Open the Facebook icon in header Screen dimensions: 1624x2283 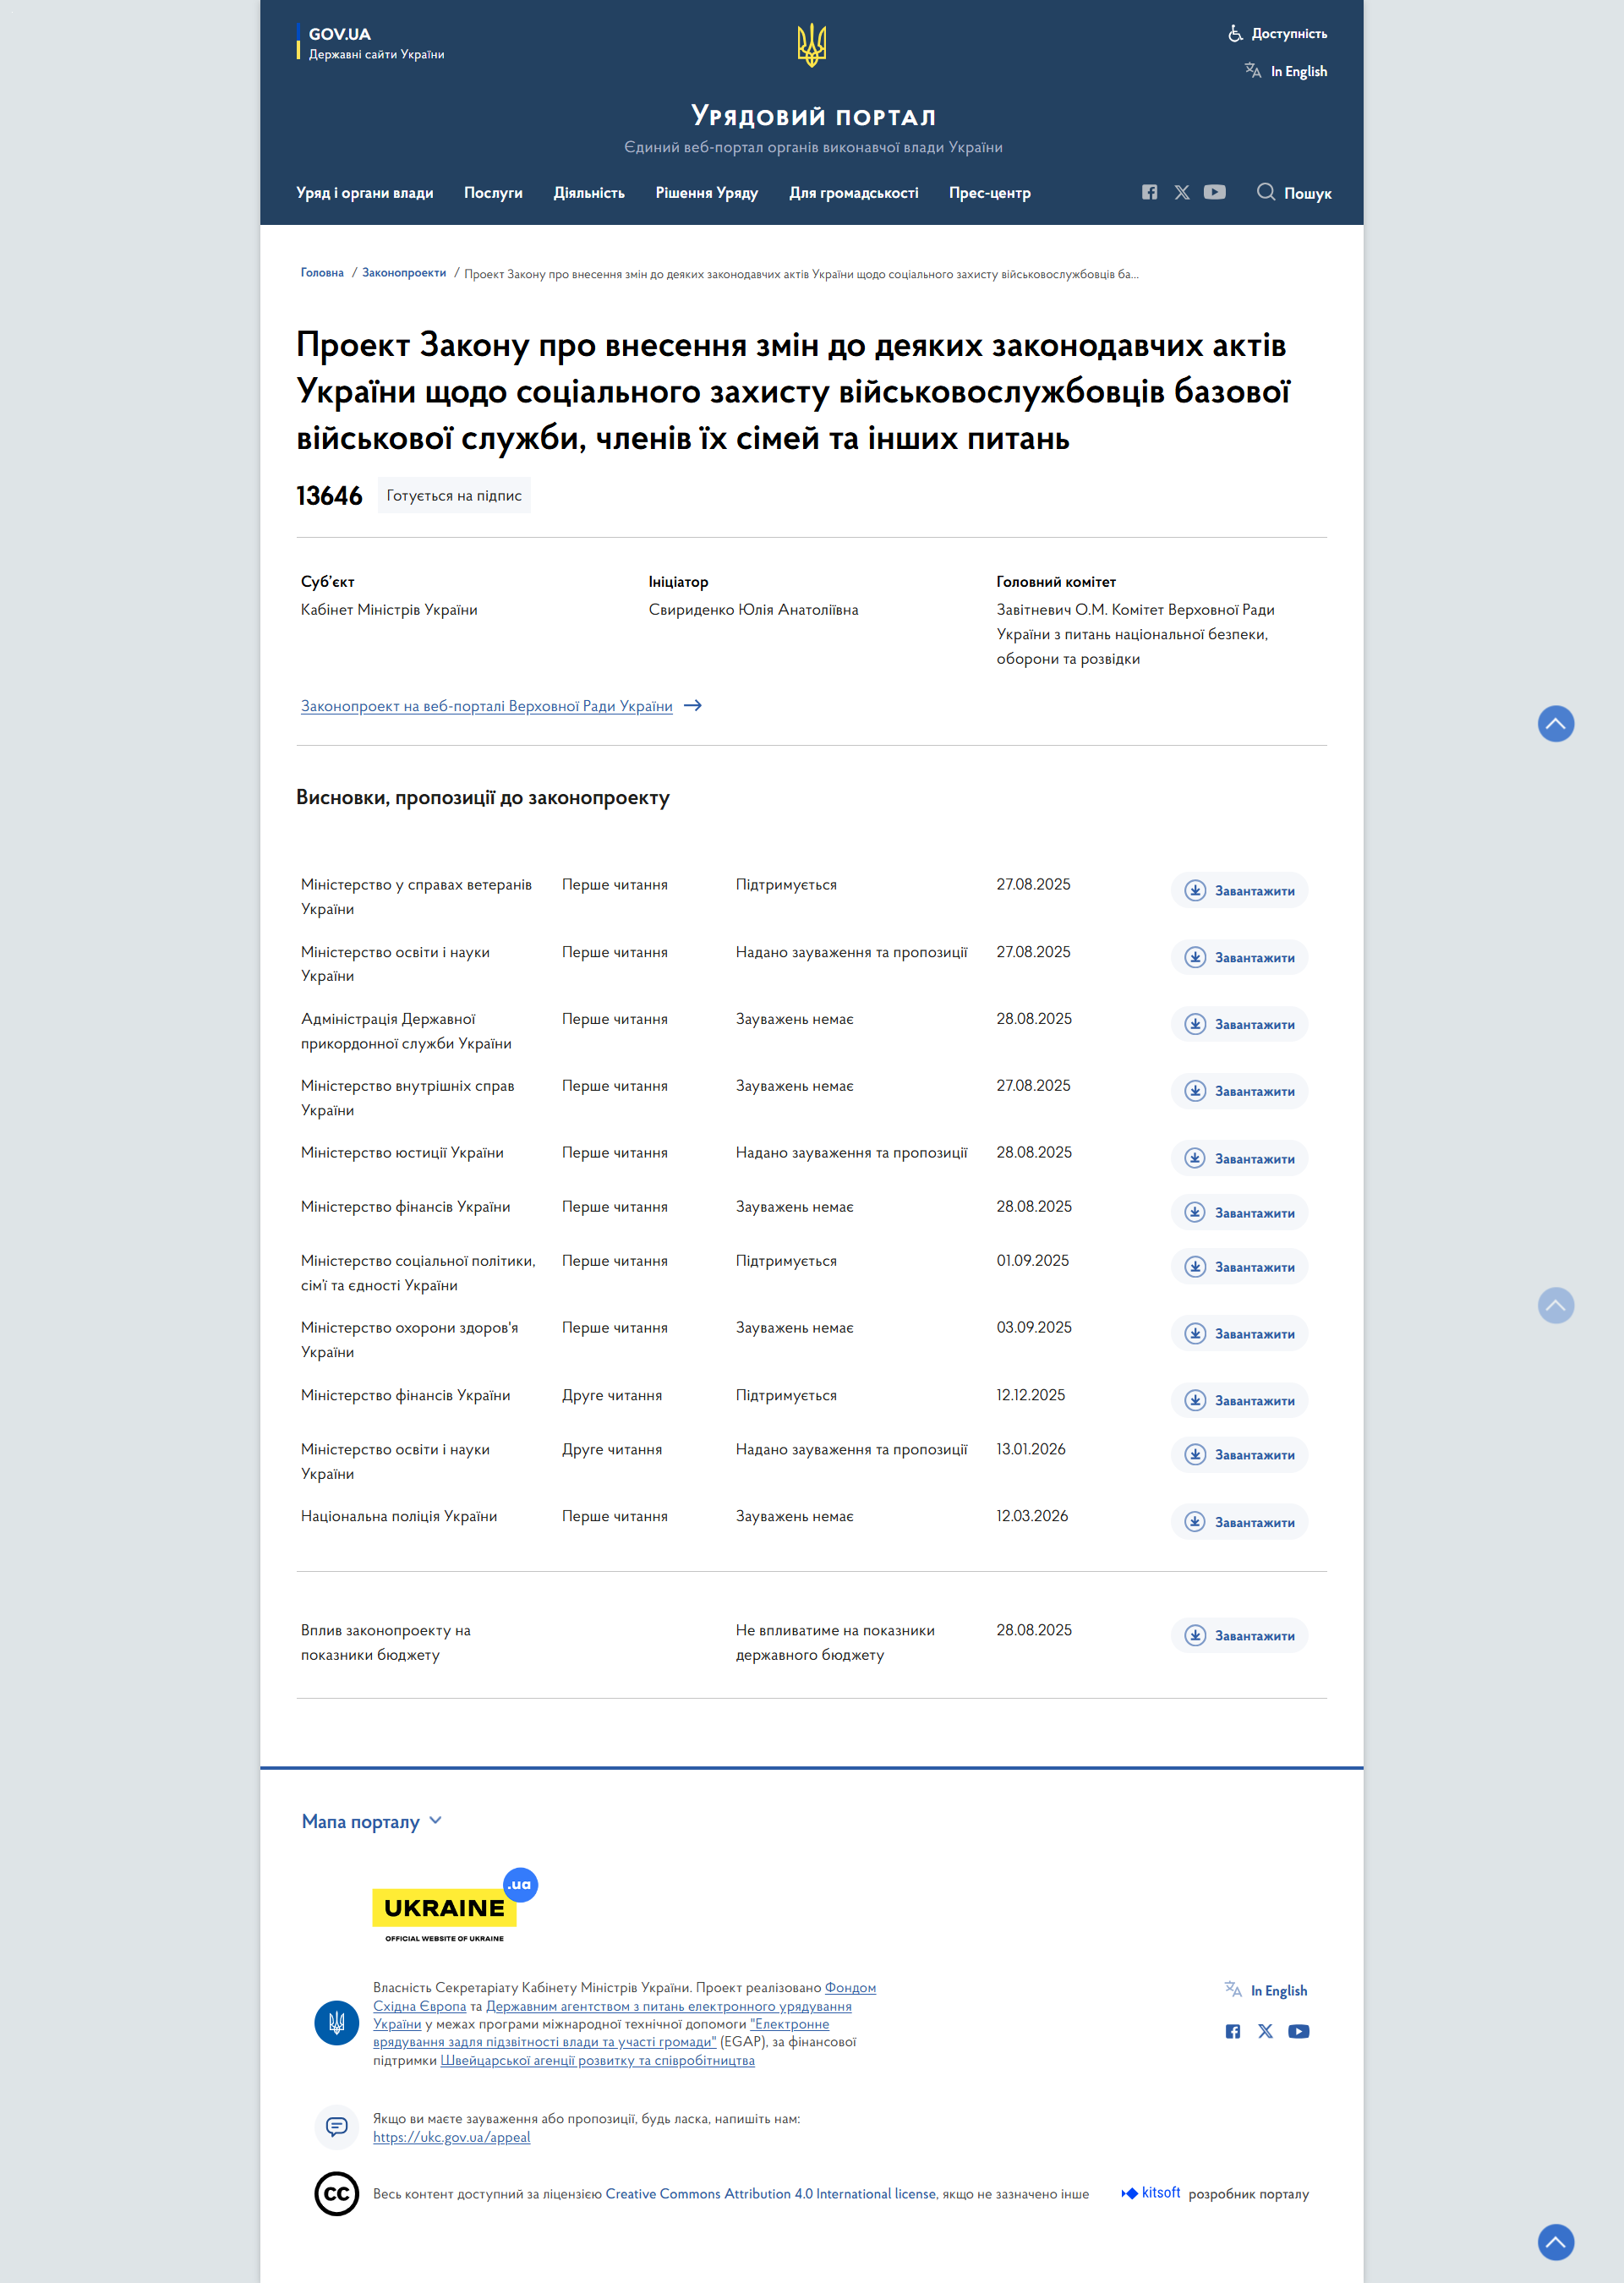[1149, 192]
